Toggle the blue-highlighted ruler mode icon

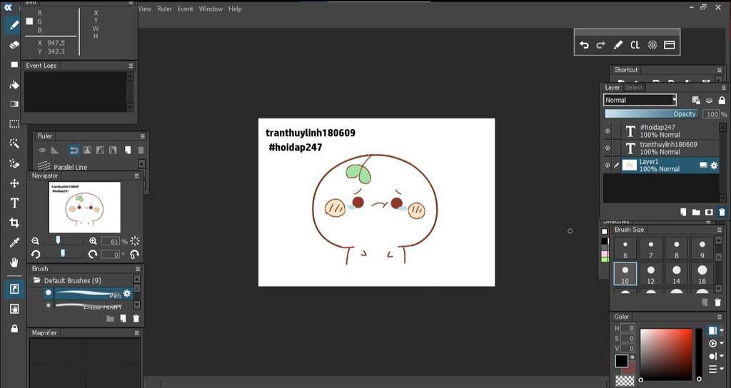tap(74, 150)
